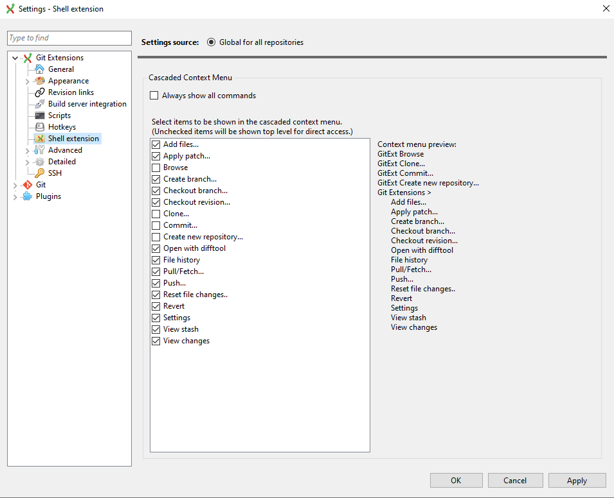614x498 pixels.
Task: Uncheck the Settings checkbox
Action: coord(156,318)
